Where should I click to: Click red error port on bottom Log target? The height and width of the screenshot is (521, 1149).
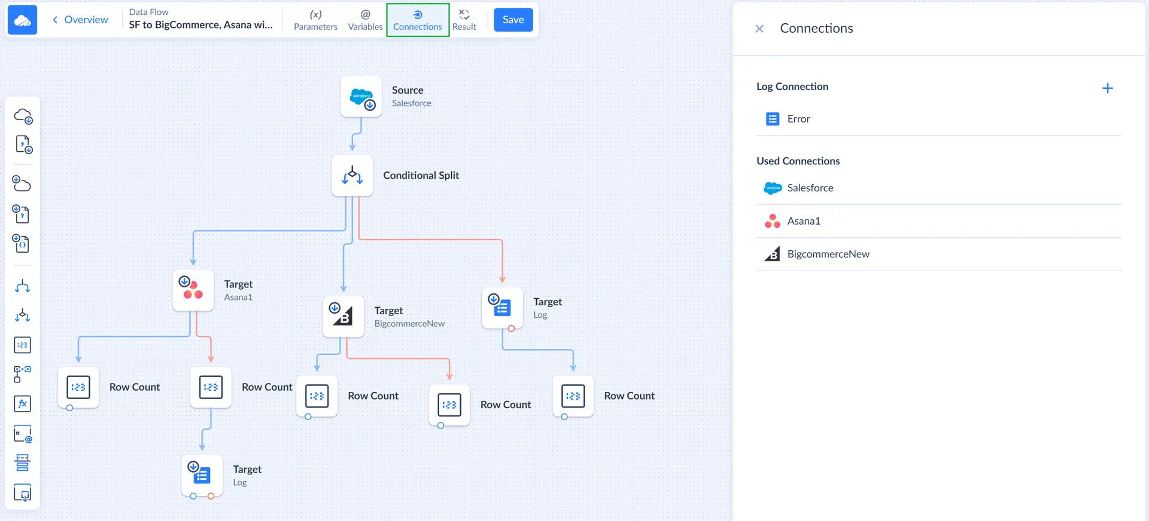point(211,496)
